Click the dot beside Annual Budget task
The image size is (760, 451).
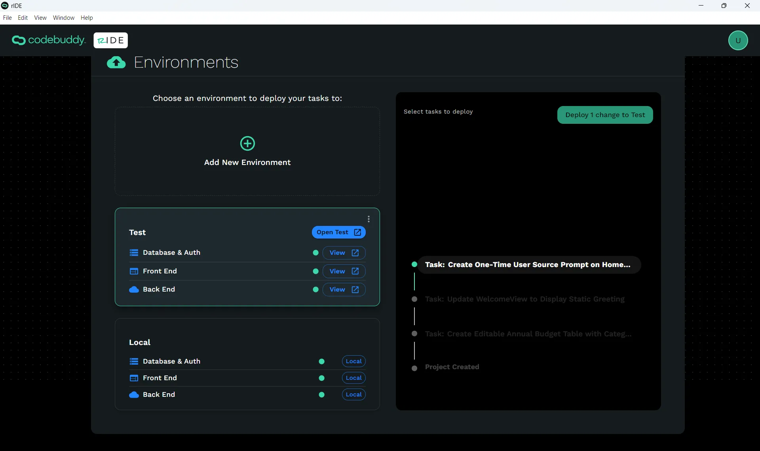click(414, 334)
